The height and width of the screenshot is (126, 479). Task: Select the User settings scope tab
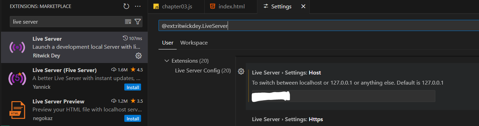tap(168, 43)
